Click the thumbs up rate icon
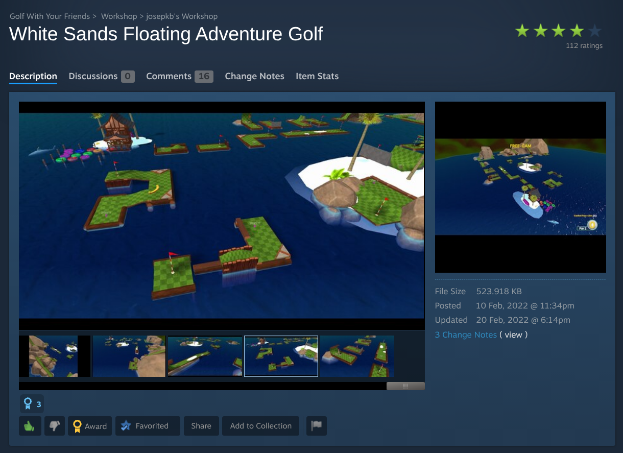The image size is (623, 453). (30, 426)
